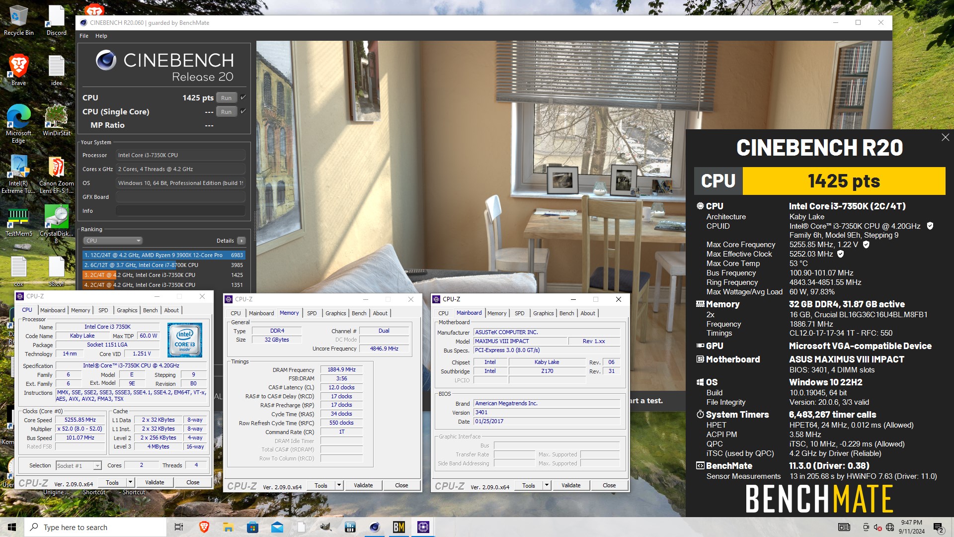Image resolution: width=954 pixels, height=537 pixels.
Task: Open Tools dropdown arrow in right CPU-Z
Action: [x=547, y=485]
